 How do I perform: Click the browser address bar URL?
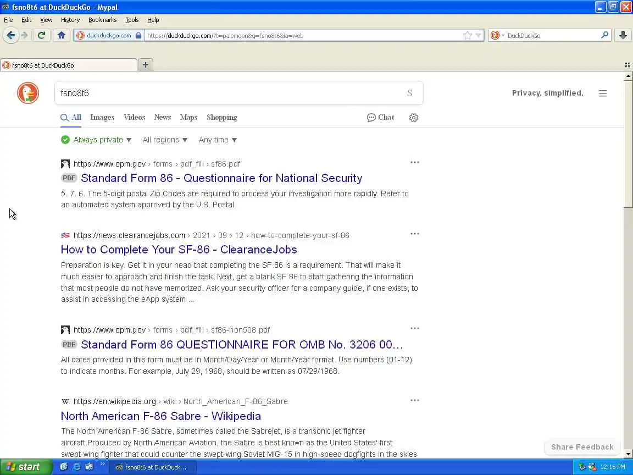pos(303,36)
